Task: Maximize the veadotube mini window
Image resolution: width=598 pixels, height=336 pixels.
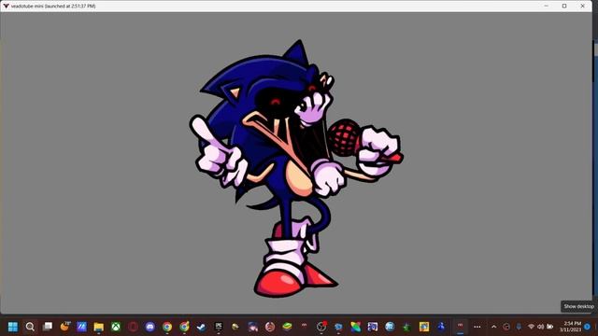Action: [564, 7]
